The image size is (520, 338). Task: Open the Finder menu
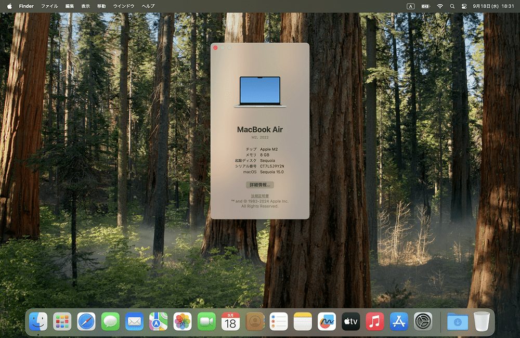point(27,6)
